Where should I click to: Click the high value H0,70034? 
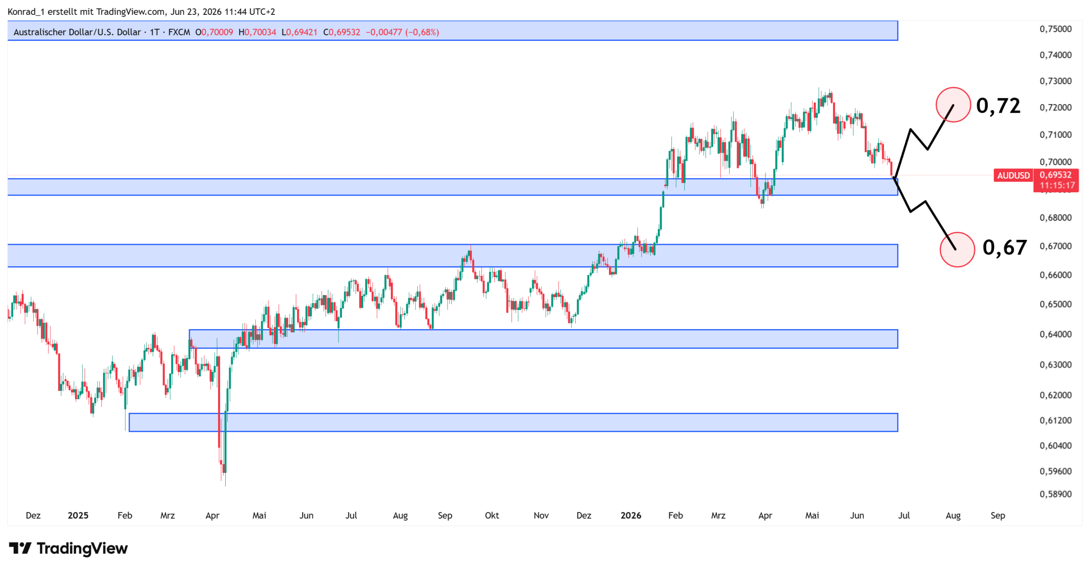pyautogui.click(x=257, y=32)
